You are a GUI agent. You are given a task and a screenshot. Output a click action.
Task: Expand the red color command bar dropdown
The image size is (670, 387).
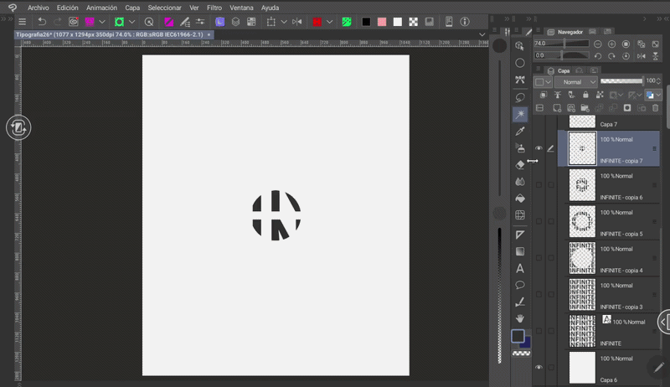click(329, 22)
